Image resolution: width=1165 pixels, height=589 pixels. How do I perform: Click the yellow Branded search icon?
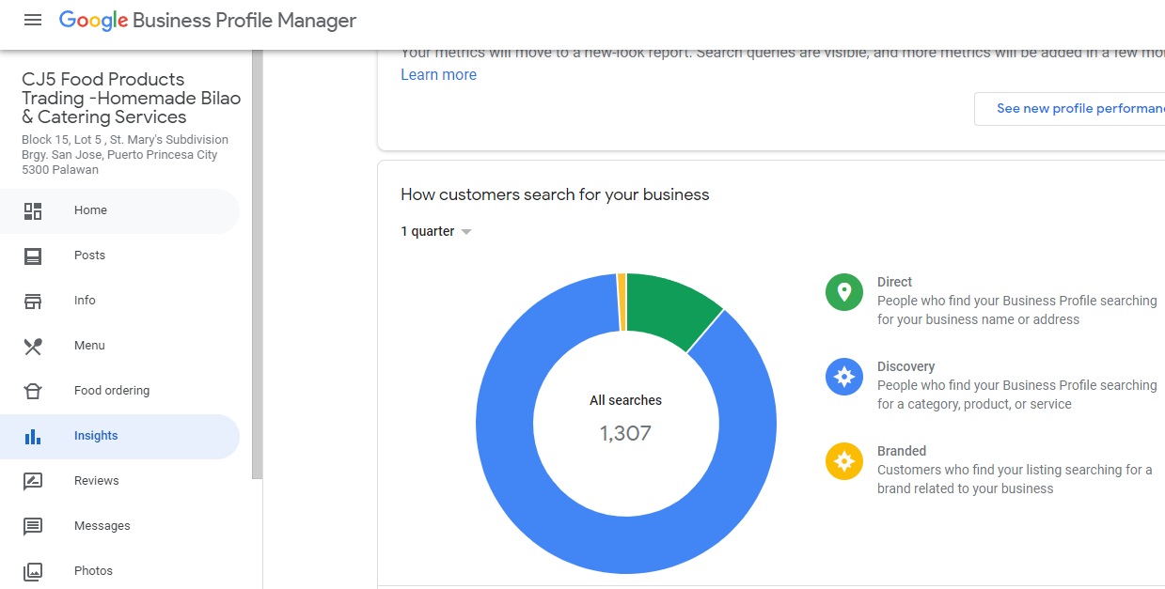tap(843, 460)
